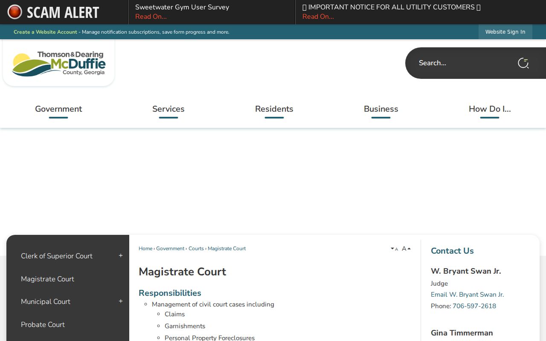The image size is (546, 341).
Task: Click the Magistrate Court breadcrumb link
Action: point(227,249)
